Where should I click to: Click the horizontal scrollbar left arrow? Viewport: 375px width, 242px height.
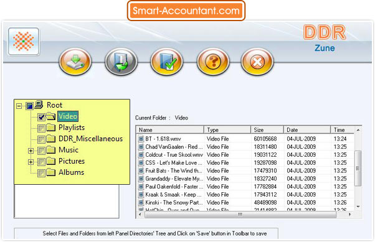140,215
